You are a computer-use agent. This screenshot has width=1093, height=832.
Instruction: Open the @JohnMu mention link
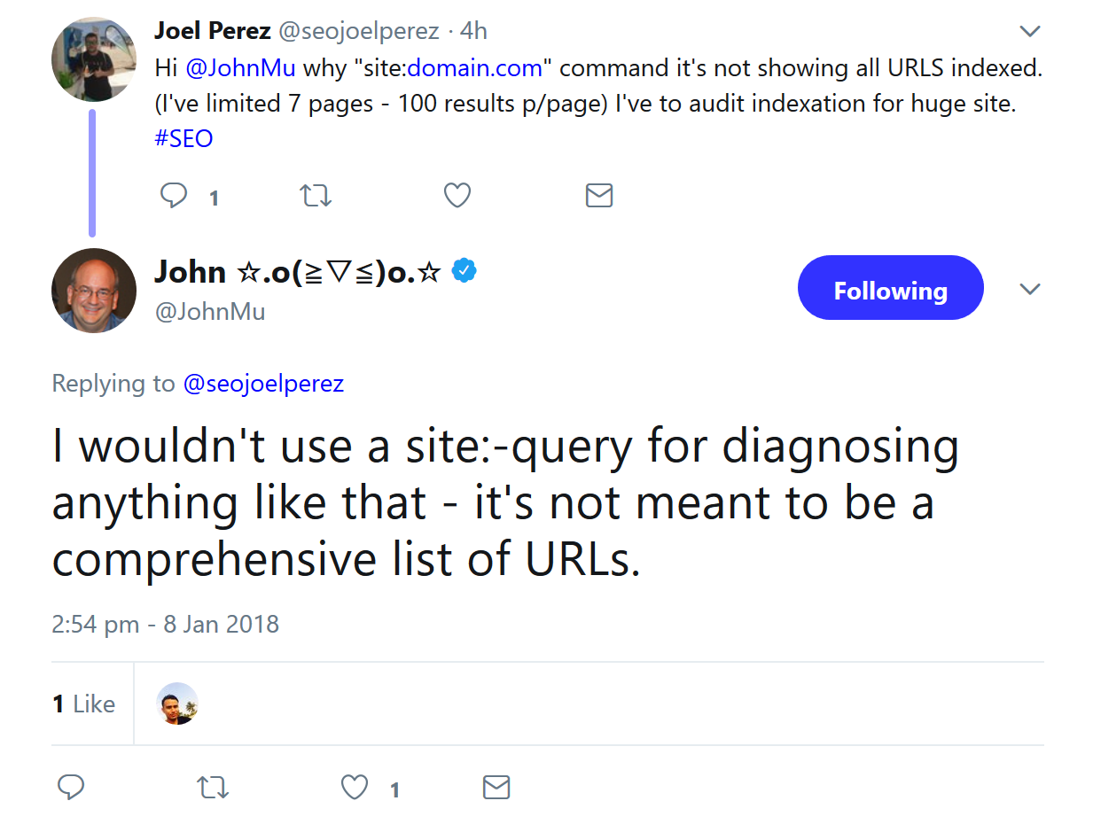(x=241, y=68)
